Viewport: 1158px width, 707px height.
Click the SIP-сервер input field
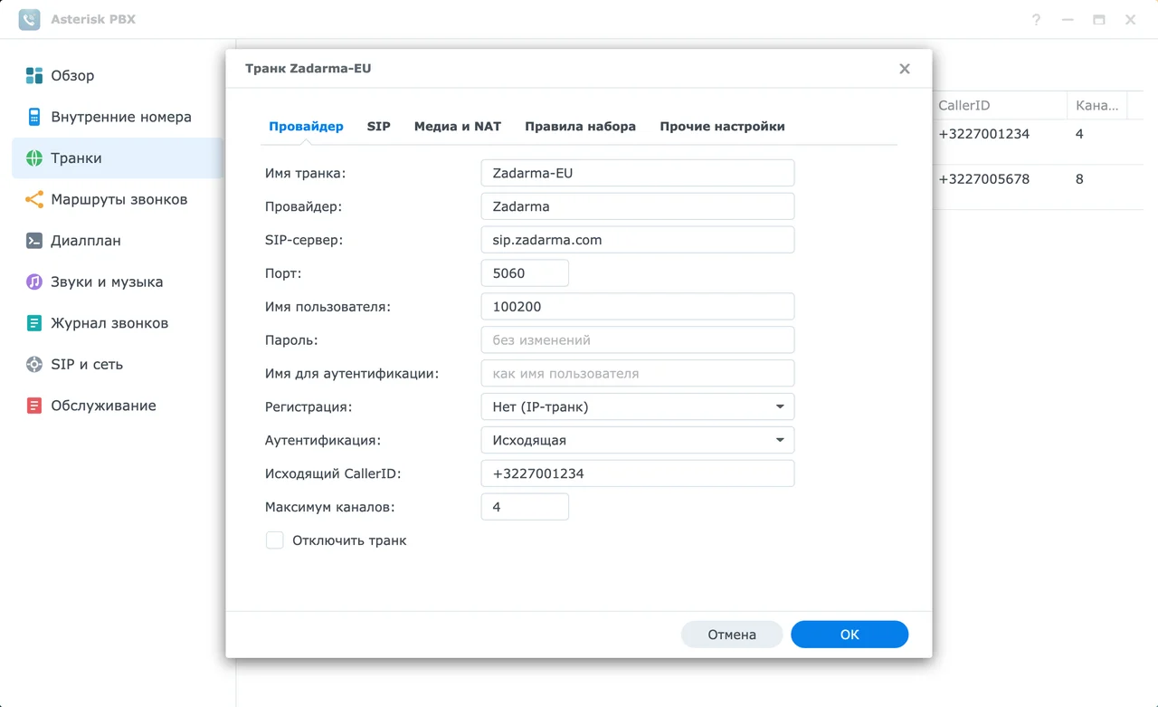tap(638, 240)
